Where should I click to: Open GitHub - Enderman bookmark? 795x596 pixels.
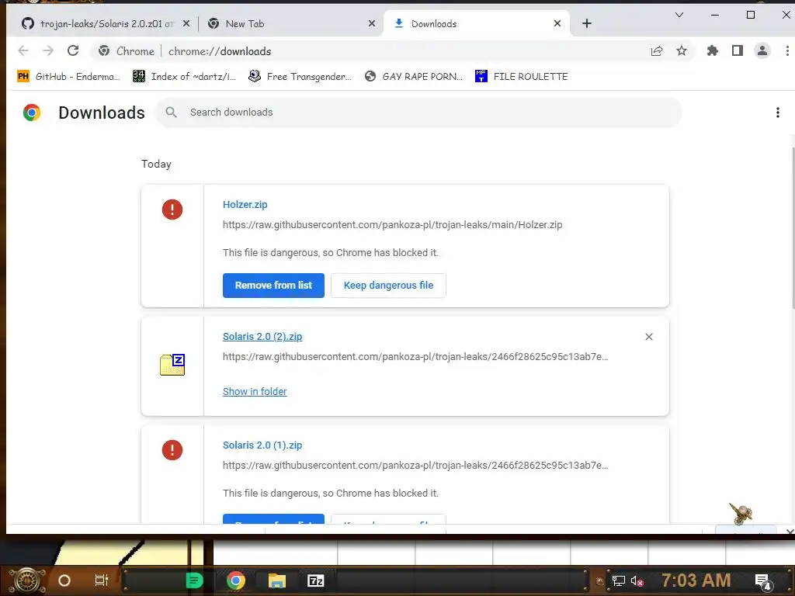(x=68, y=77)
